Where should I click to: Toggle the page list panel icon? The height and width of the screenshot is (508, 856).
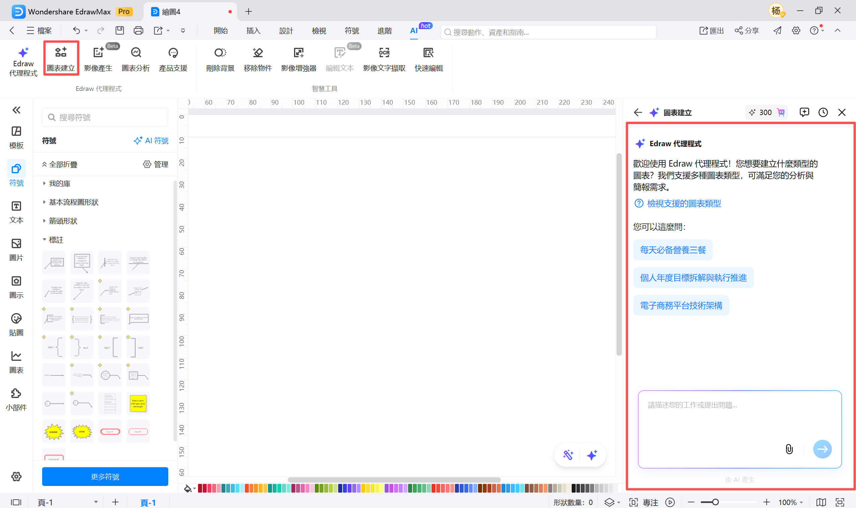(16, 502)
